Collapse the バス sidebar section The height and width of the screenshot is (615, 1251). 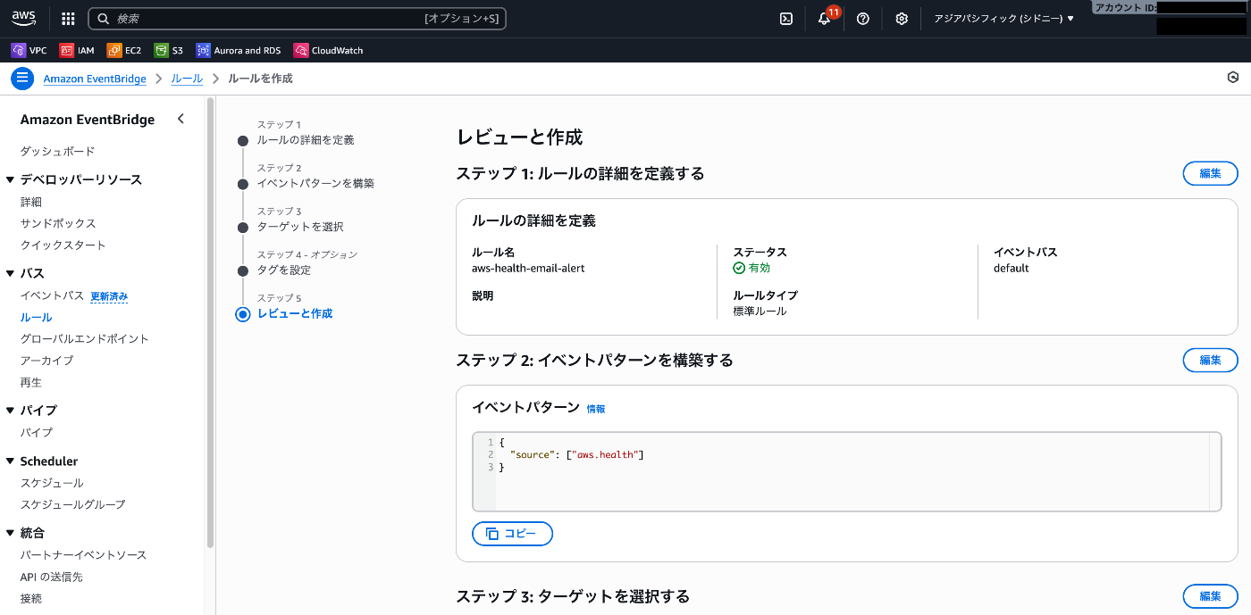(11, 273)
